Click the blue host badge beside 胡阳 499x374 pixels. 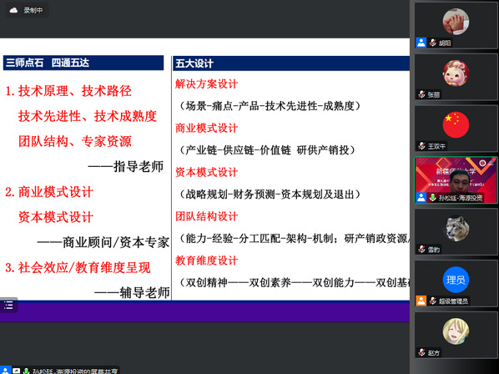point(421,43)
